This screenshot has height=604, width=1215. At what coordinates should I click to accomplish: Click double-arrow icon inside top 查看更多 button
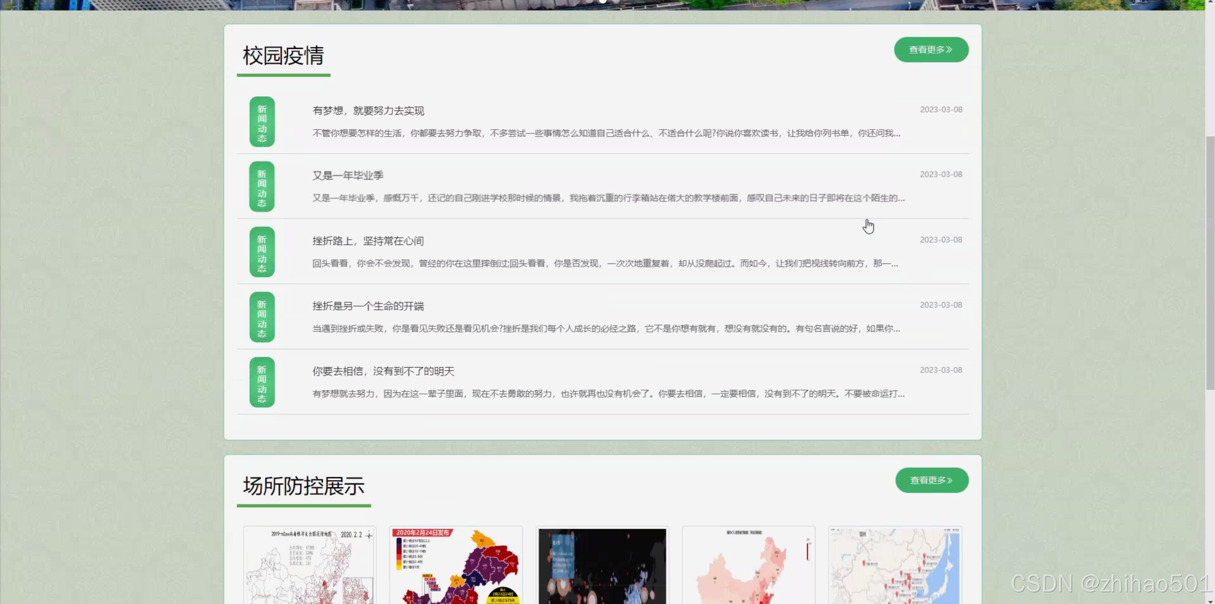pyautogui.click(x=949, y=49)
